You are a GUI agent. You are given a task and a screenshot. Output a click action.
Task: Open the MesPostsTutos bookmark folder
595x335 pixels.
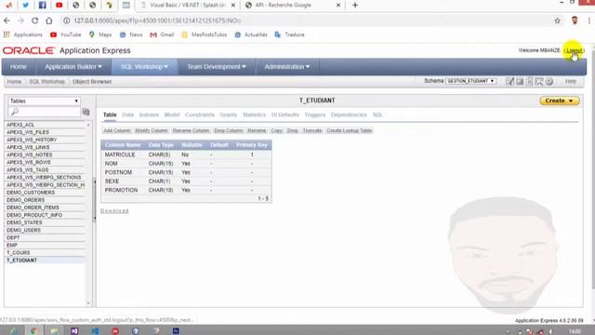[205, 34]
